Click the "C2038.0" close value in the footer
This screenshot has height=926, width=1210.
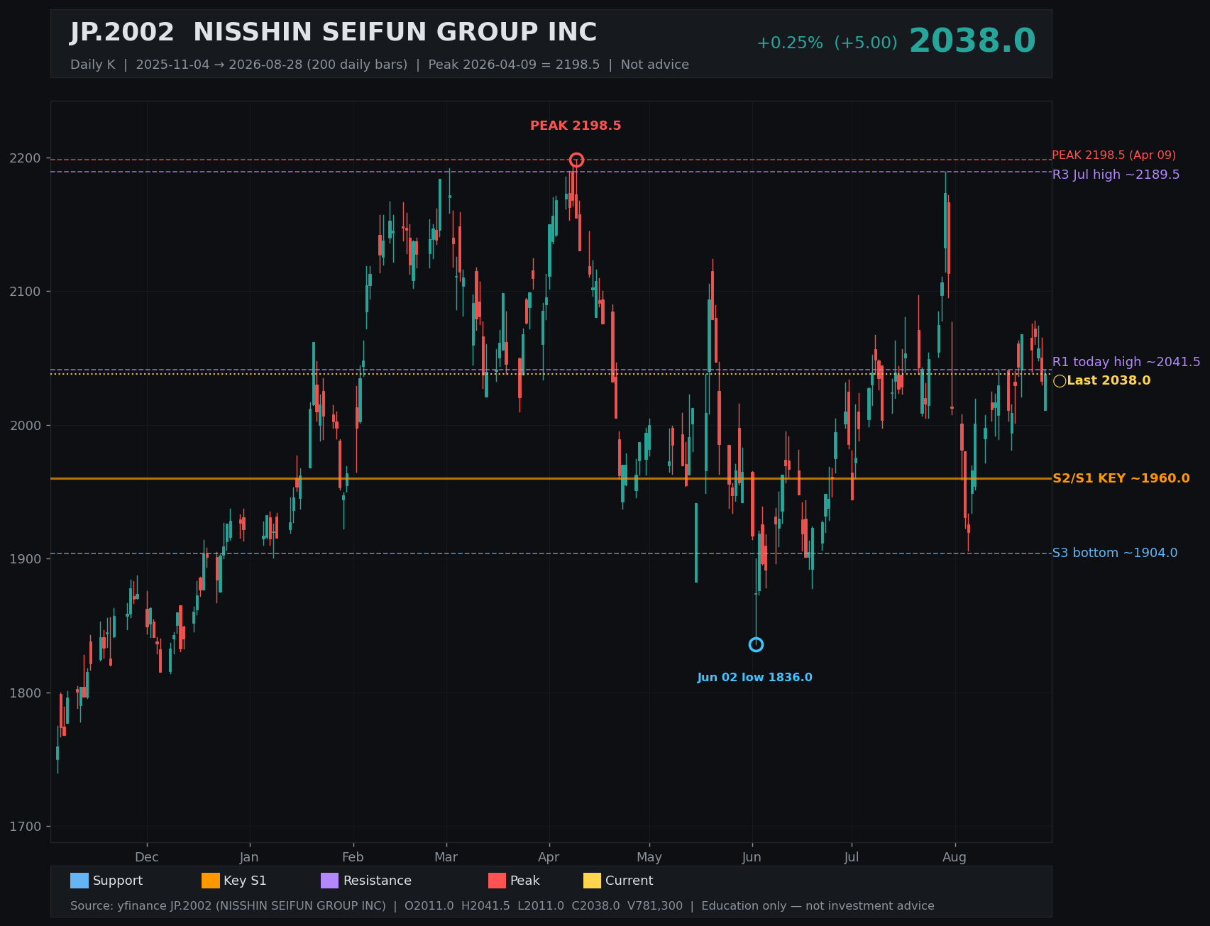[x=595, y=906]
